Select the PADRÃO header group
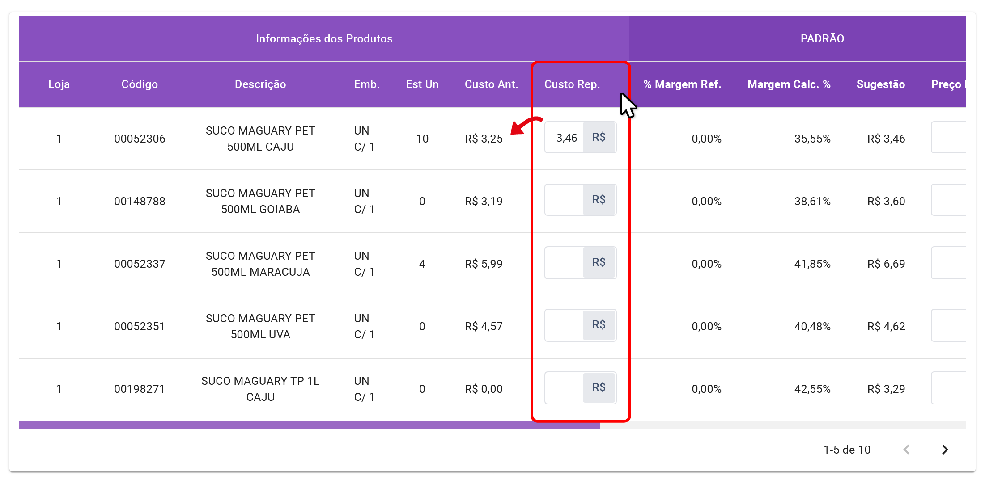 [822, 39]
